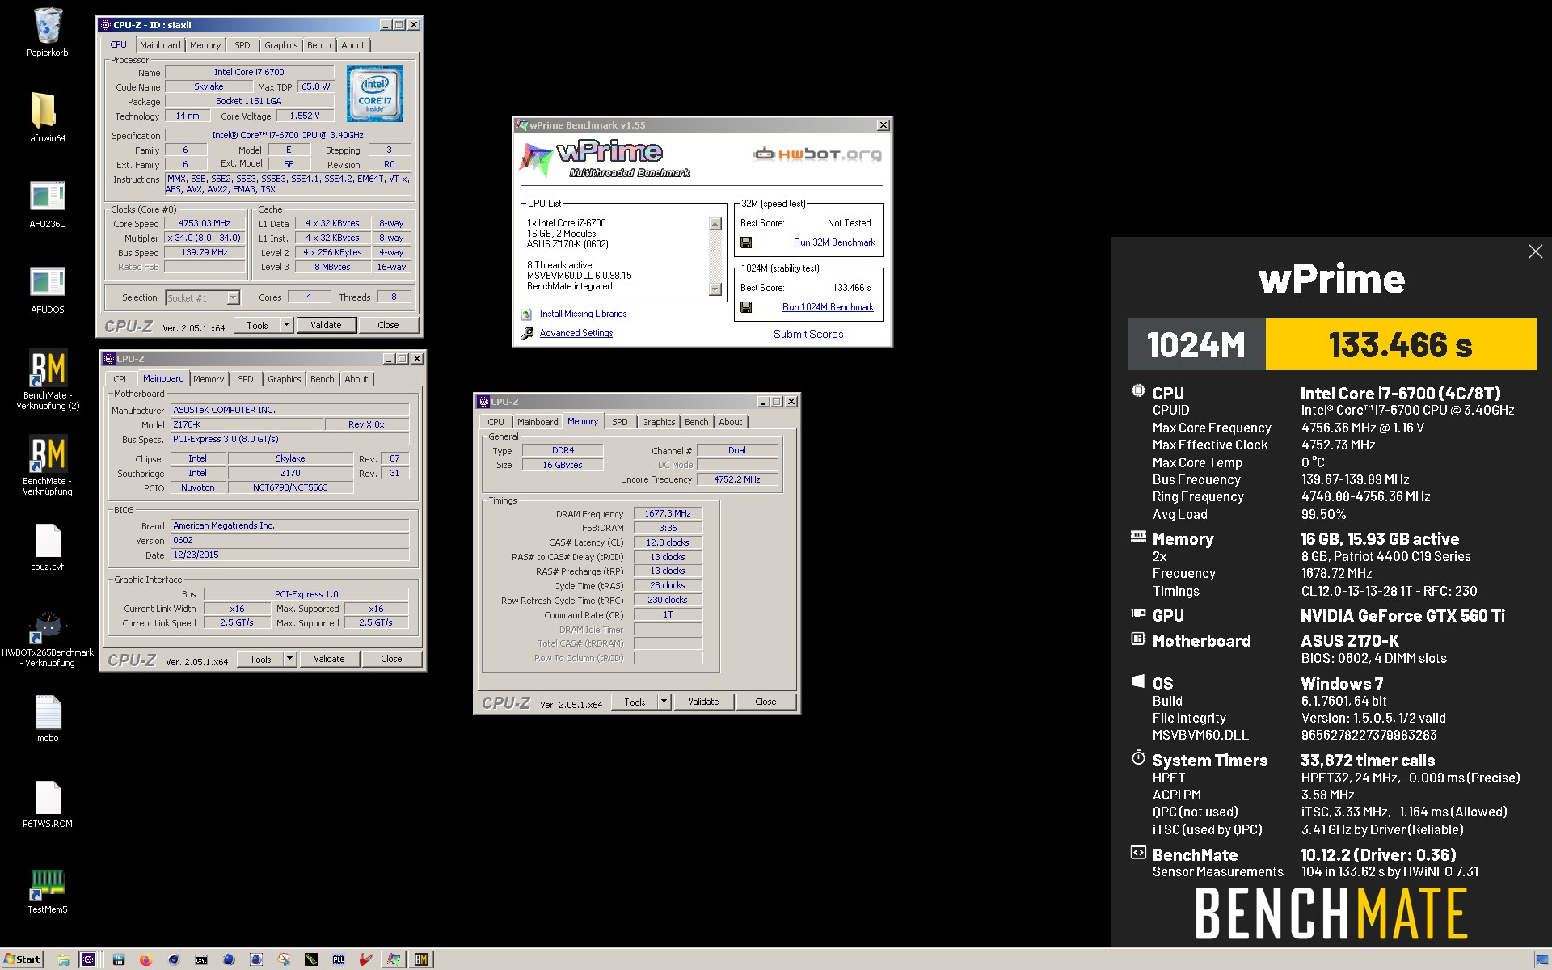Click the BIOS Version 0602 field
Screen dimensions: 1552x970
click(x=290, y=540)
